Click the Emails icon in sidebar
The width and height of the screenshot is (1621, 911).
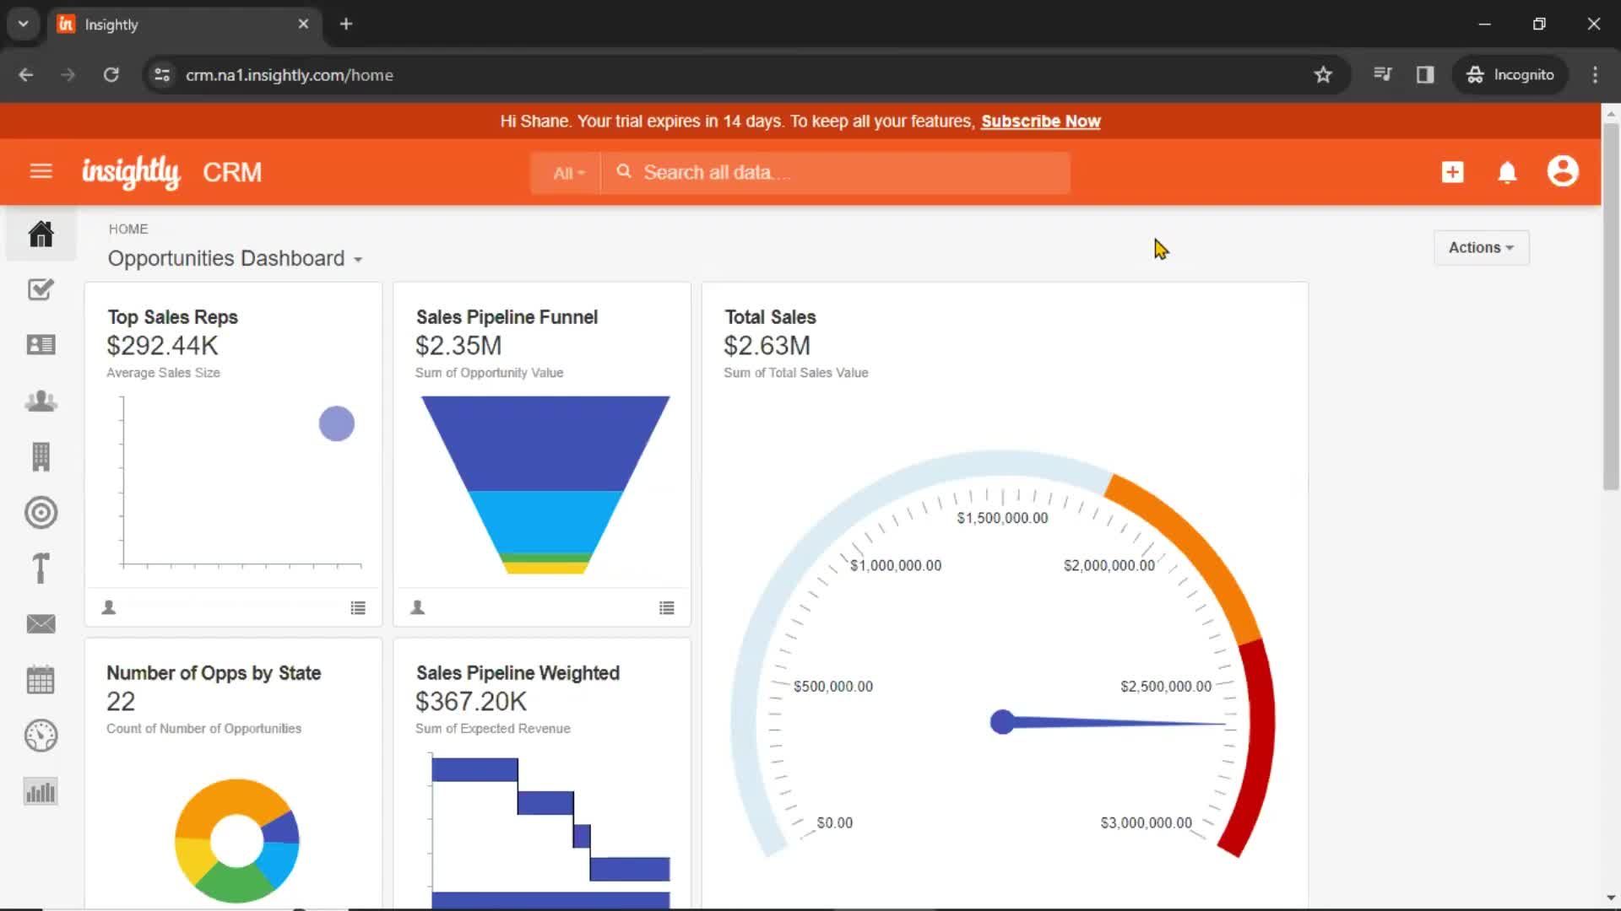click(41, 624)
